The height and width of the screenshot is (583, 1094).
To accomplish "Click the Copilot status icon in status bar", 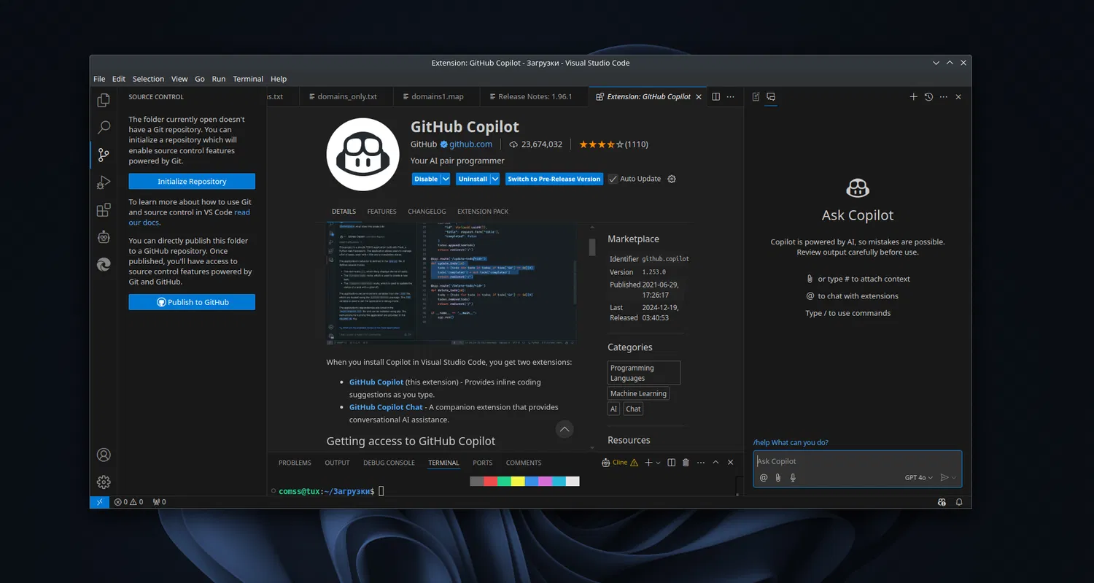I will (x=942, y=502).
